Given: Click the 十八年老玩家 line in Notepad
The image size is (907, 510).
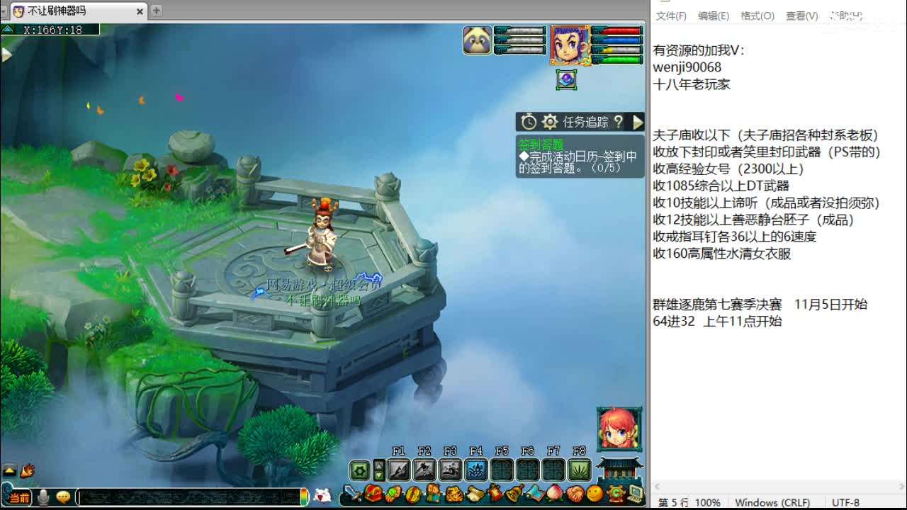Looking at the screenshot, I should click(x=691, y=84).
